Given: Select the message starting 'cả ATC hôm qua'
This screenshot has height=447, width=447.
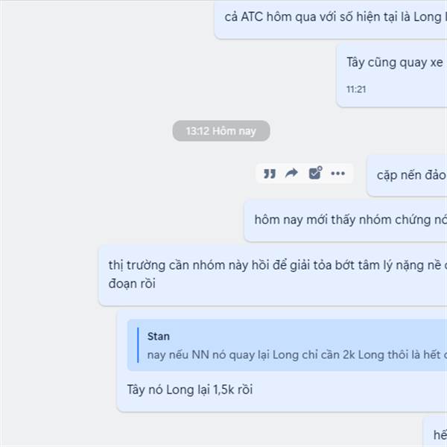Looking at the screenshot, I should 331,19.
